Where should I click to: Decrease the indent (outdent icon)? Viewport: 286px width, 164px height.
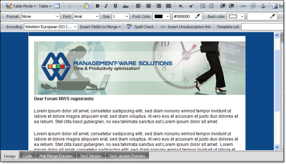click(x=222, y=6)
